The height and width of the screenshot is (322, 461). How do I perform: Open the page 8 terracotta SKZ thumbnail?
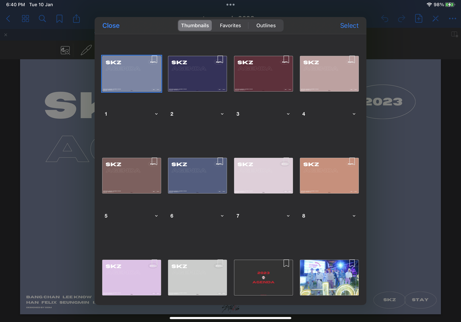pos(329,176)
